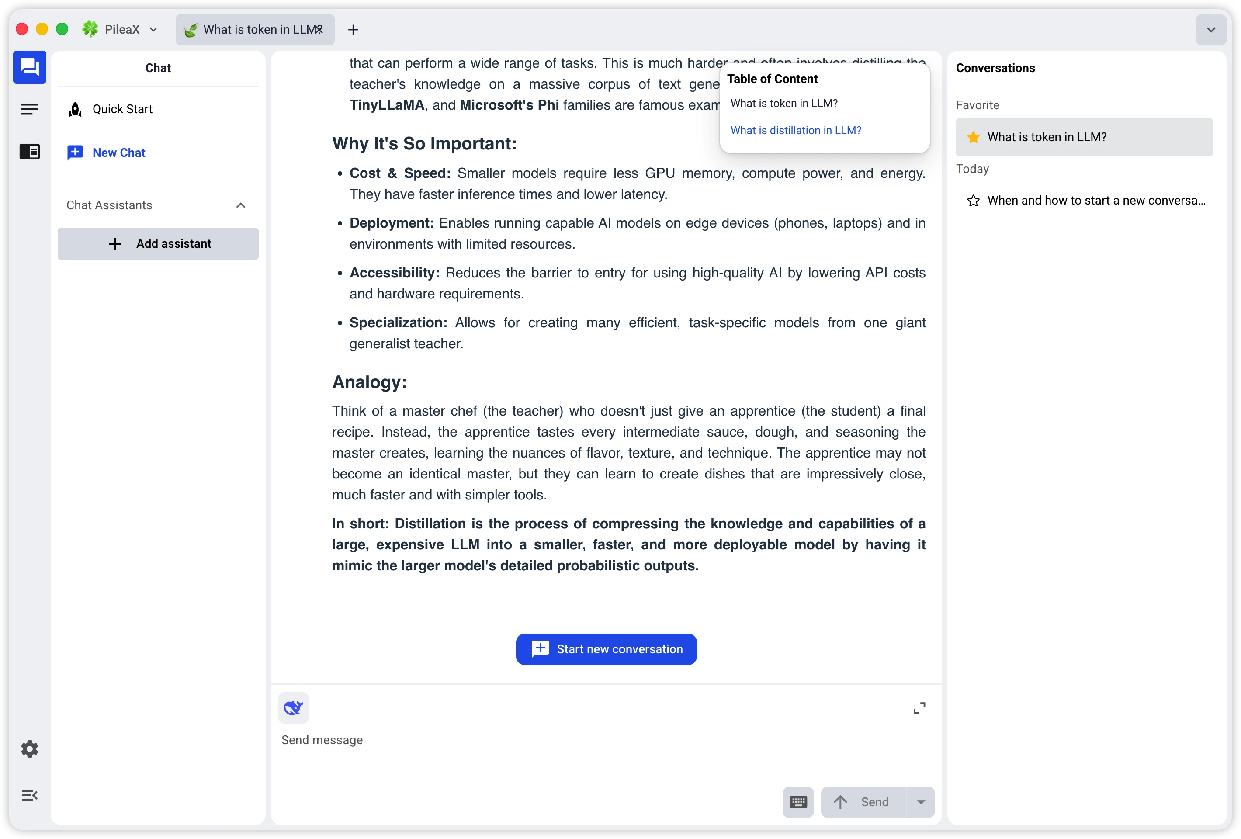Click the bold 'Specialization:' text

pyautogui.click(x=399, y=323)
